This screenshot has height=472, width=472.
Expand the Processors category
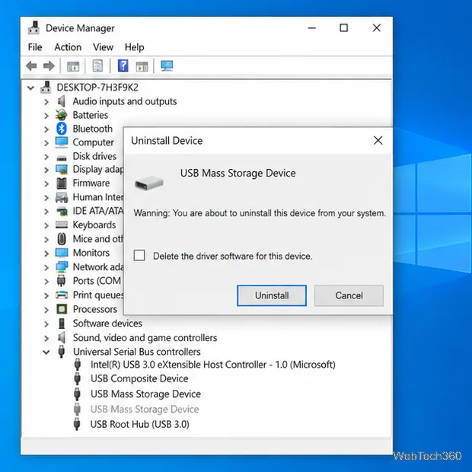pos(46,310)
